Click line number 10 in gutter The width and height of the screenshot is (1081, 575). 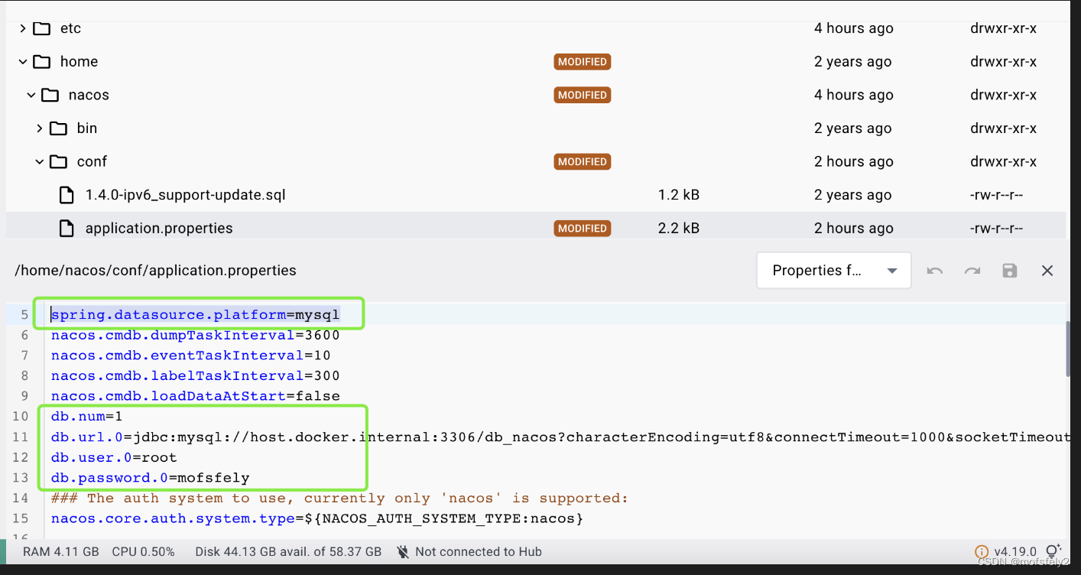[x=21, y=417]
